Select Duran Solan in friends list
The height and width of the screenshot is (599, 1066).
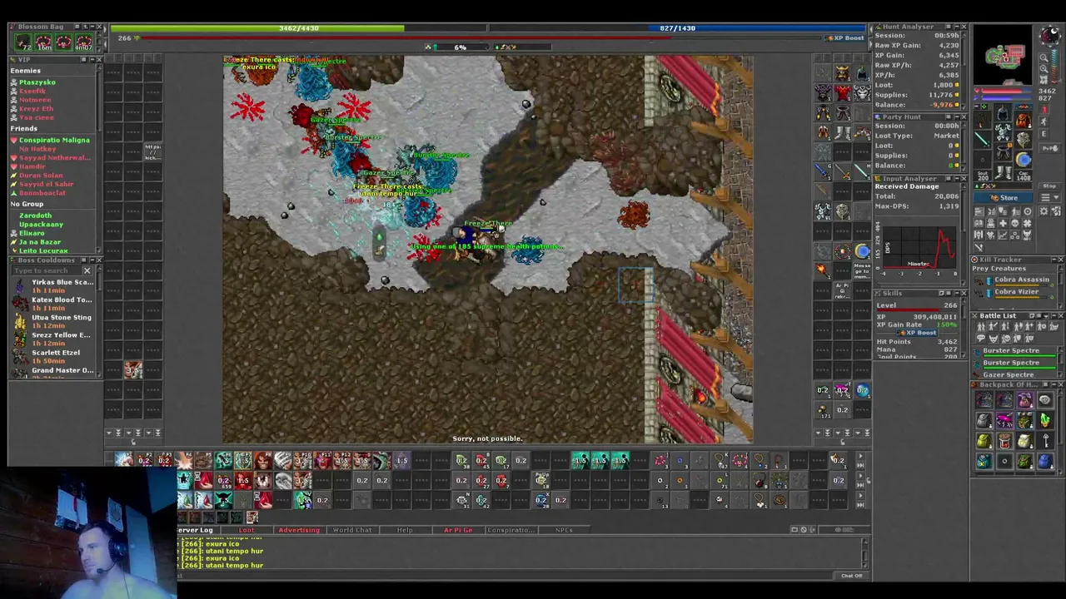41,176
